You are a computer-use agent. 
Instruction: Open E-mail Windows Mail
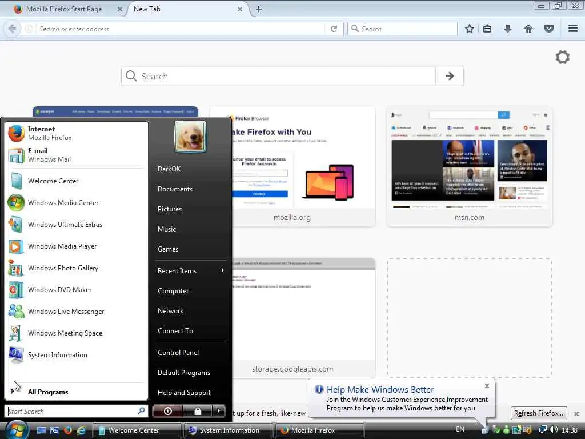tap(77, 155)
